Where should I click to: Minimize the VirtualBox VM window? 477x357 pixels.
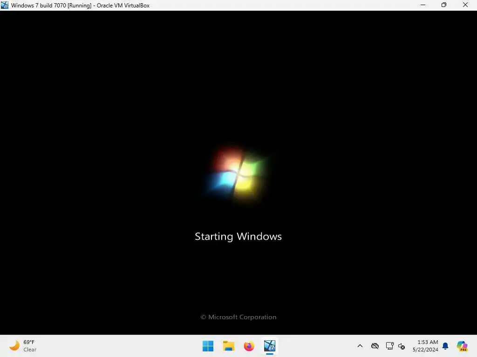pos(423,5)
